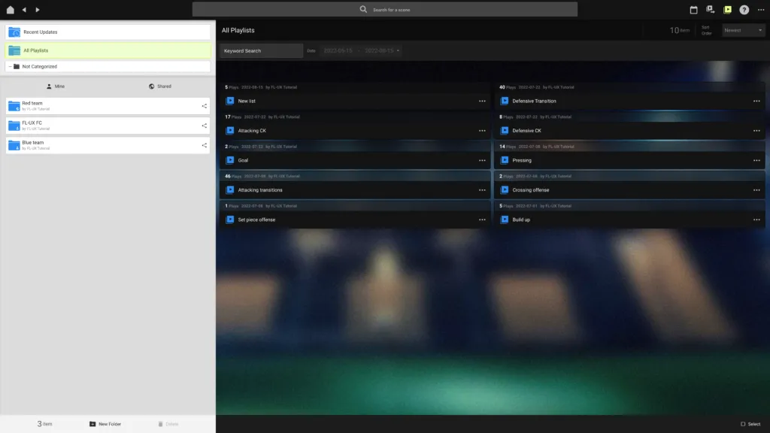Play the Attacking transitions playlist icon
770x433 pixels.
[x=230, y=190]
